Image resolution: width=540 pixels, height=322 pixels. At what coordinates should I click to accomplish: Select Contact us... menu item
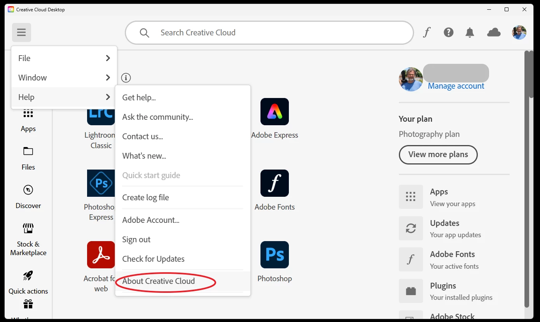point(183,136)
